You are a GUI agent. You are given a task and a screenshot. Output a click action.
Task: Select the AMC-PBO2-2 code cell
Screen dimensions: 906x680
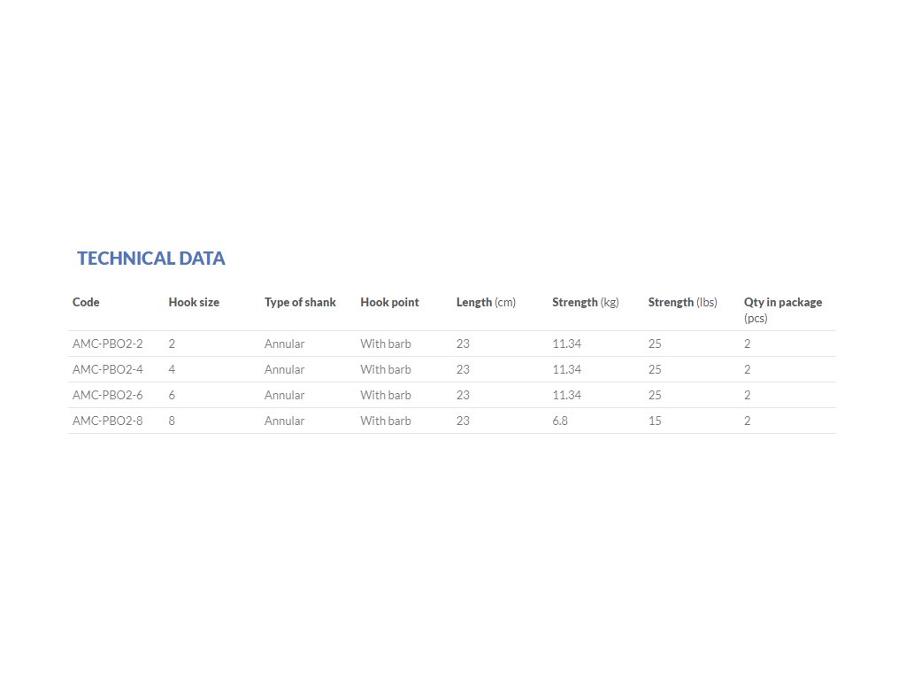pos(108,344)
